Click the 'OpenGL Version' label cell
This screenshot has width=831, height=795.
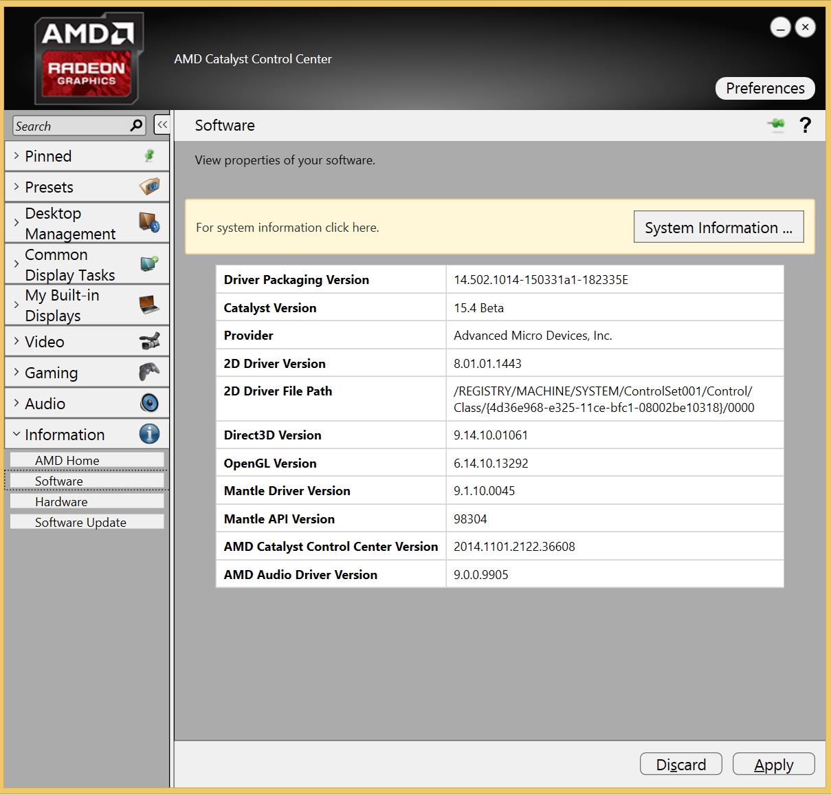(331, 463)
